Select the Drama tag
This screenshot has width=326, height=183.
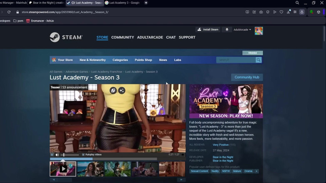click(x=248, y=171)
